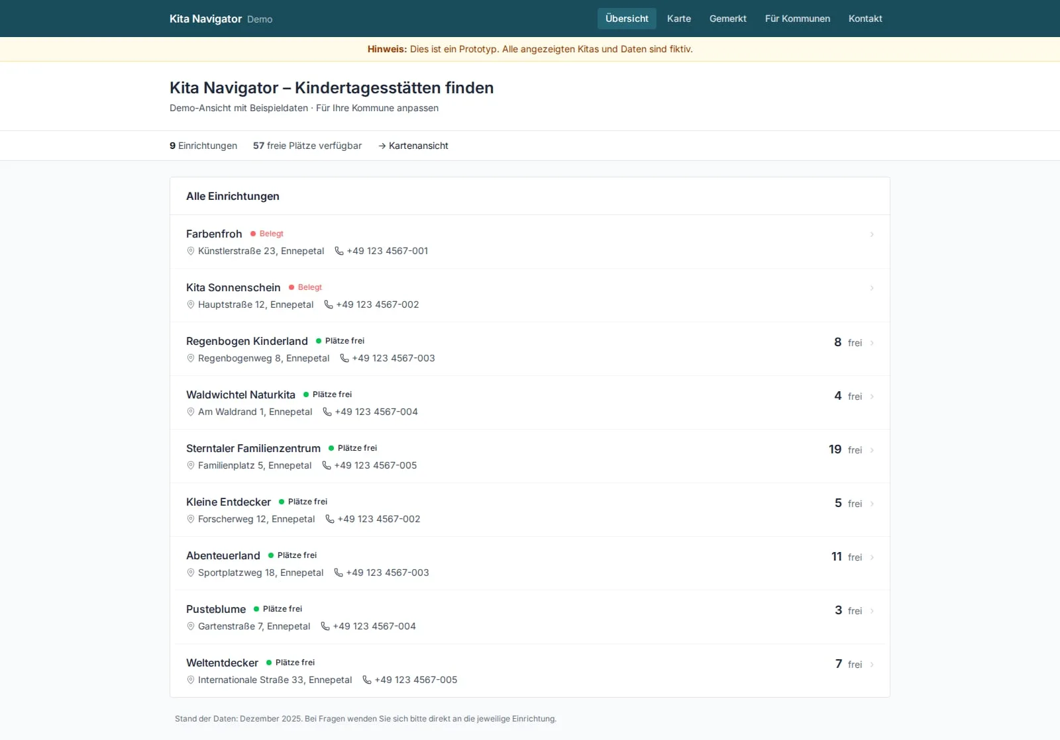Click the phone icon for Sterntaler Familienzentrum
This screenshot has height=740, width=1060.
pos(325,465)
